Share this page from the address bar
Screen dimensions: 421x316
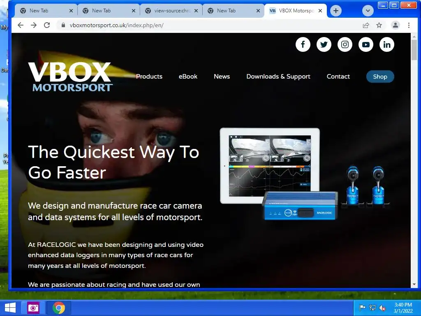click(x=365, y=25)
